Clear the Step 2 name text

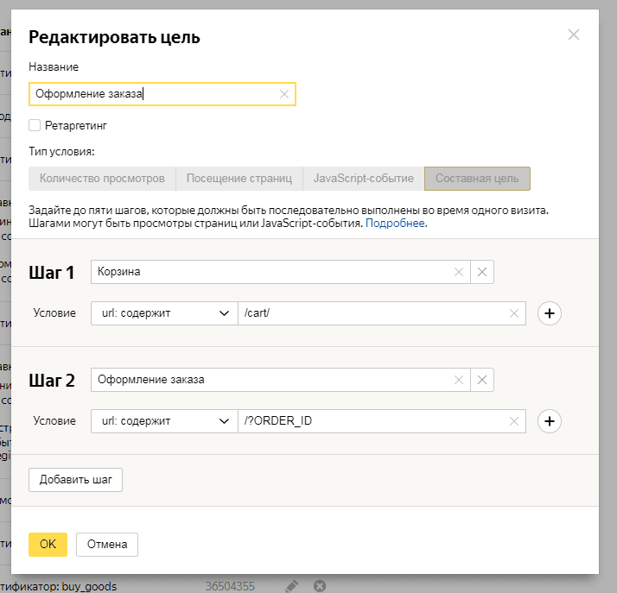point(458,380)
